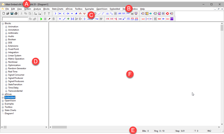The image size is (224, 134).
Task: Expand the Matrix Operation category
Action: click(x=6, y=59)
